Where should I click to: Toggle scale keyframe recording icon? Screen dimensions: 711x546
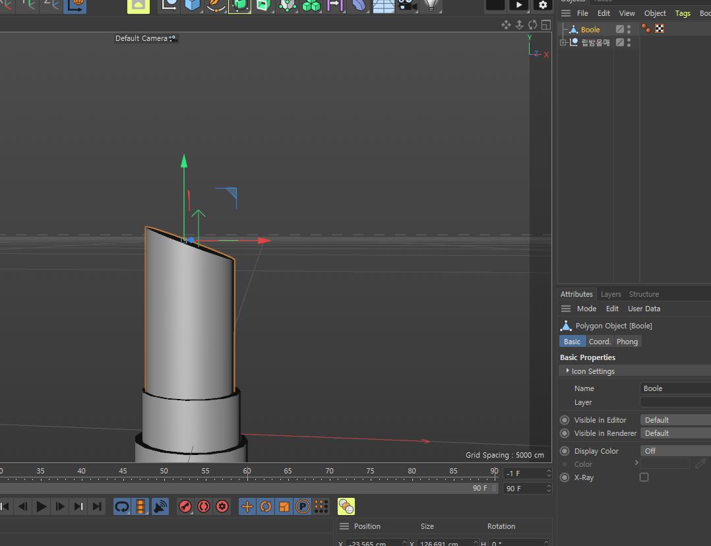284,506
